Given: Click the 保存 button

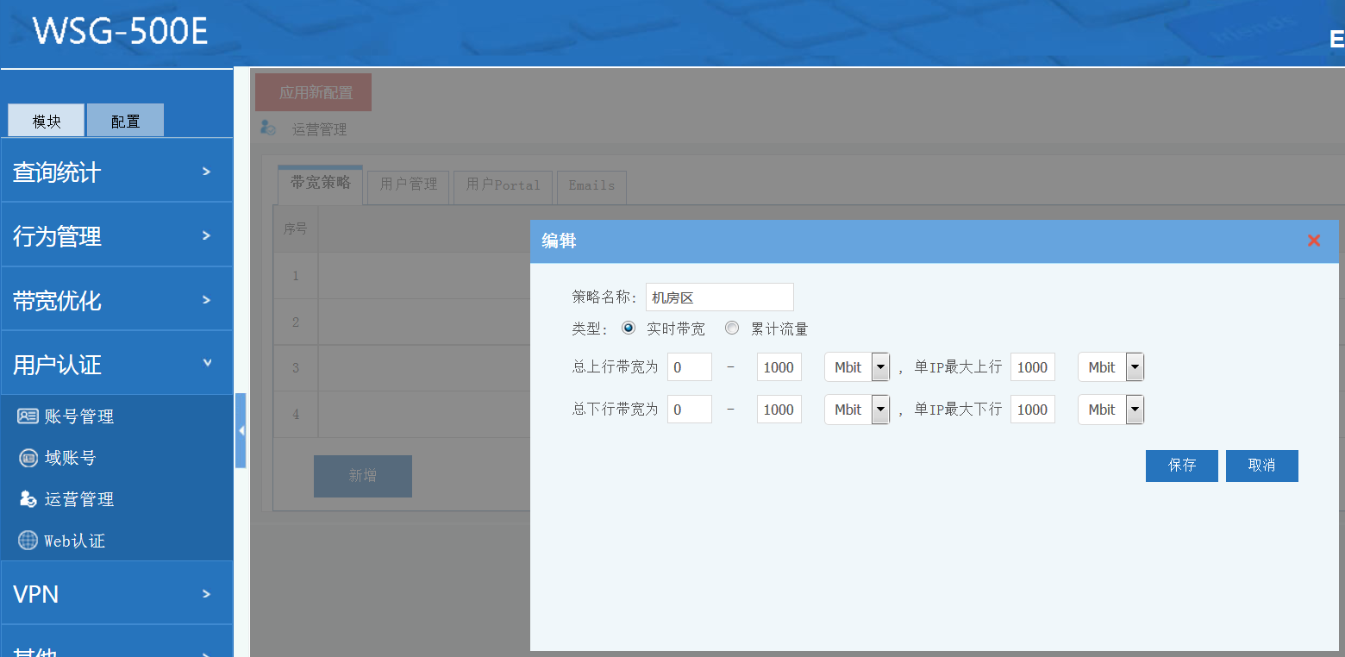Looking at the screenshot, I should [1181, 466].
